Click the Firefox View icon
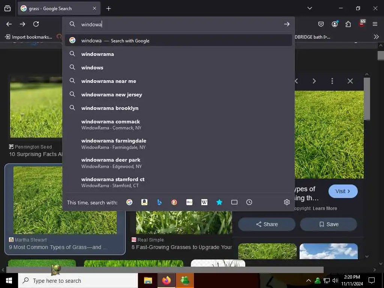The width and height of the screenshot is (384, 288). point(7,8)
